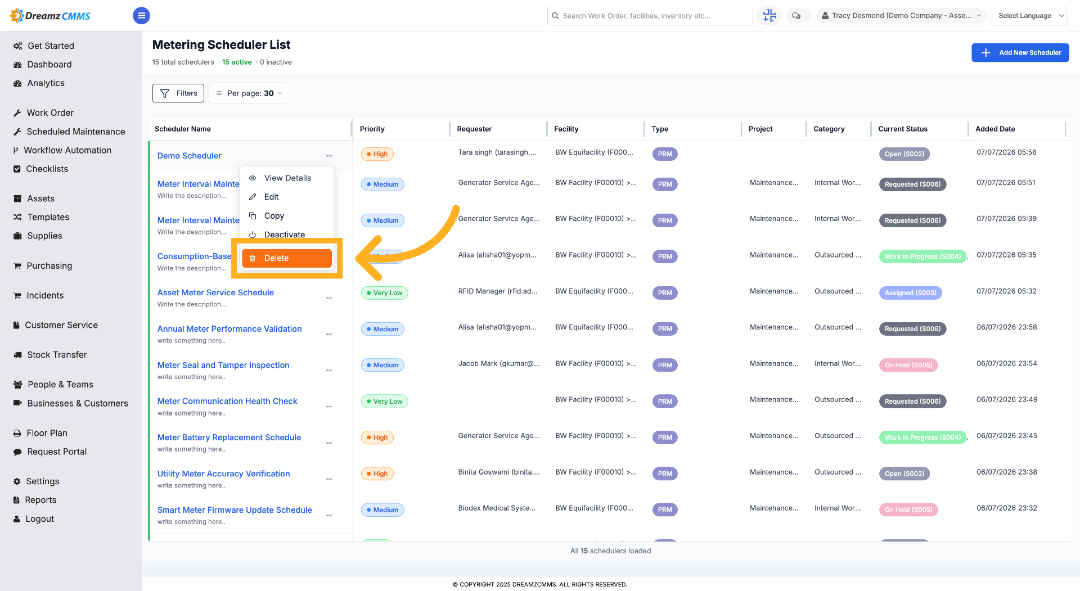Screen dimensions: 1080x591
Task: Click the '15 active' count text
Action: (x=237, y=62)
